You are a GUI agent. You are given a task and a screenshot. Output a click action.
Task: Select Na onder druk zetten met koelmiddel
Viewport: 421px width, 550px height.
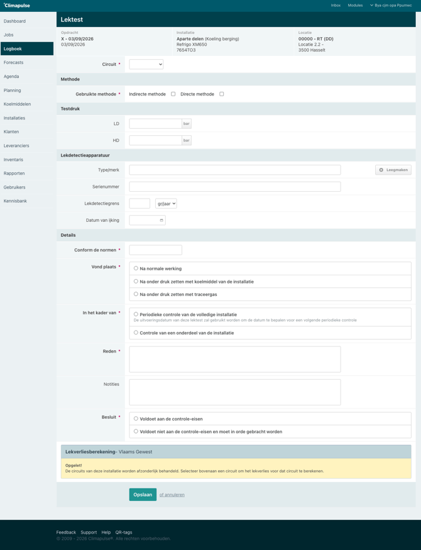click(136, 282)
